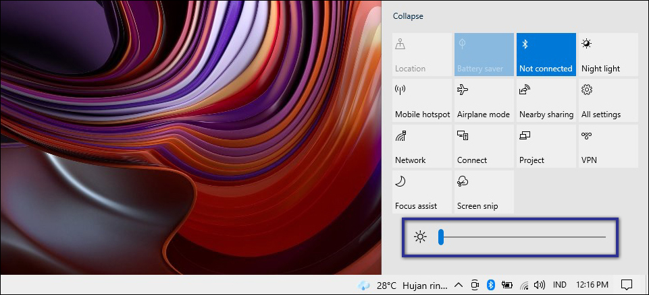The width and height of the screenshot is (649, 295).
Task: Open the Connect tile
Action: (x=484, y=146)
